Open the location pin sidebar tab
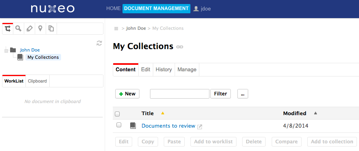 40,29
